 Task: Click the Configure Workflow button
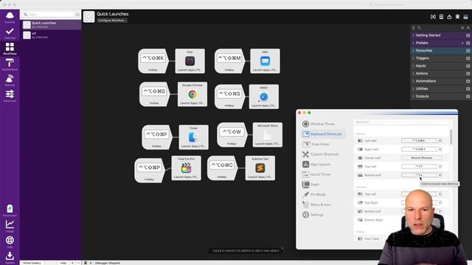(x=111, y=21)
